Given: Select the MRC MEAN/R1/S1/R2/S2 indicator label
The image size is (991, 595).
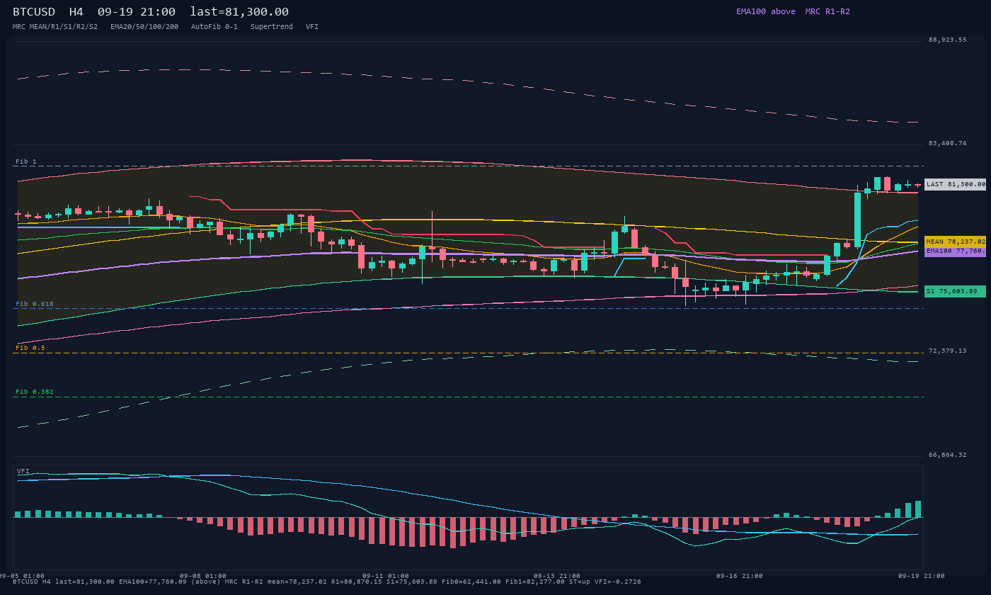Looking at the screenshot, I should (x=55, y=27).
